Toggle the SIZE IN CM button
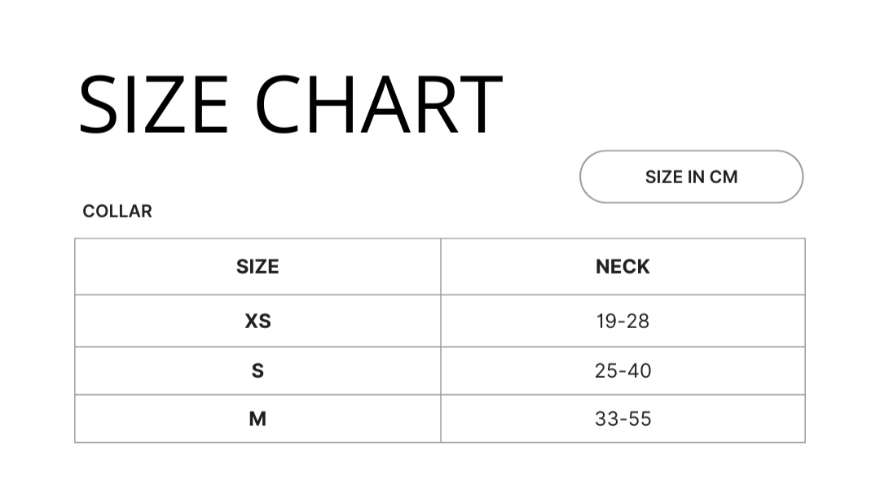The image size is (880, 495). coord(692,177)
